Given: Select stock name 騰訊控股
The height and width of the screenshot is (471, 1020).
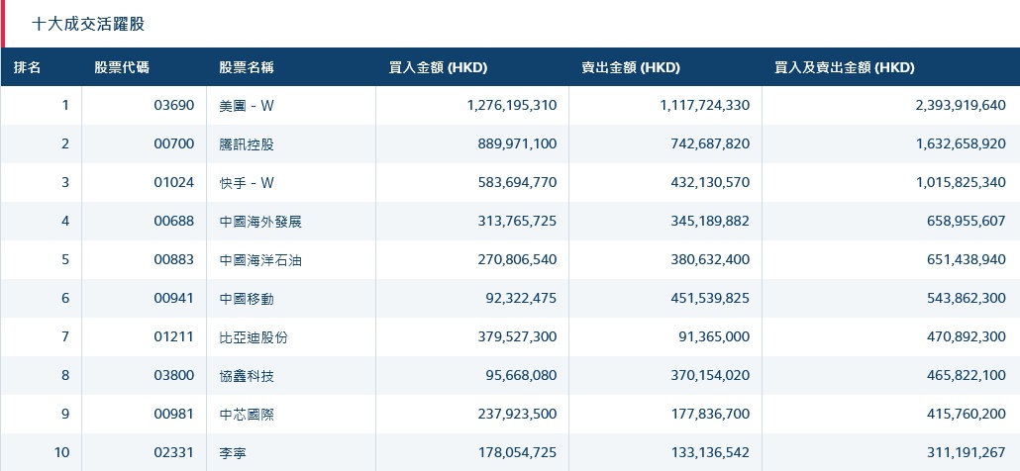Looking at the screenshot, I should (247, 144).
